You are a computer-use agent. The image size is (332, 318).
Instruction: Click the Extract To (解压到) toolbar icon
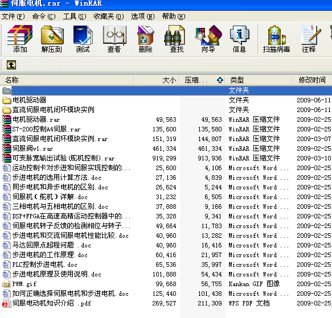click(52, 35)
